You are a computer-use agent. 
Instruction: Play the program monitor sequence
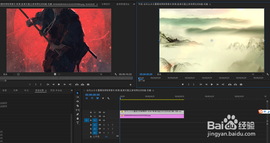(212, 85)
